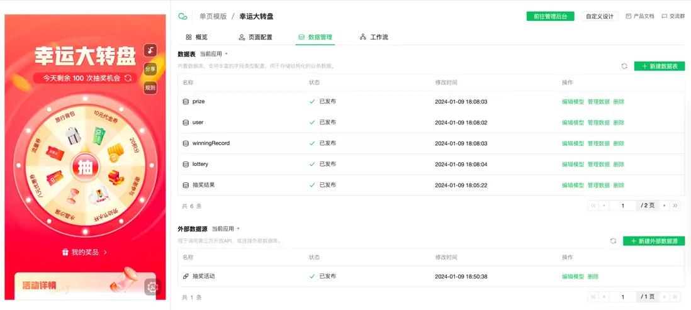Refresh the 数据表 list with reload icon

click(624, 66)
